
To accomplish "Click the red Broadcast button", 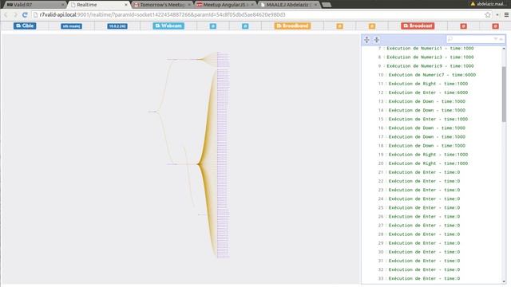I will point(418,26).
